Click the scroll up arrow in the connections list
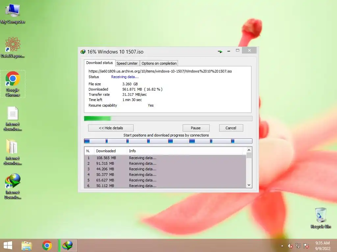Screen dimensions: 337x252 (249, 150)
